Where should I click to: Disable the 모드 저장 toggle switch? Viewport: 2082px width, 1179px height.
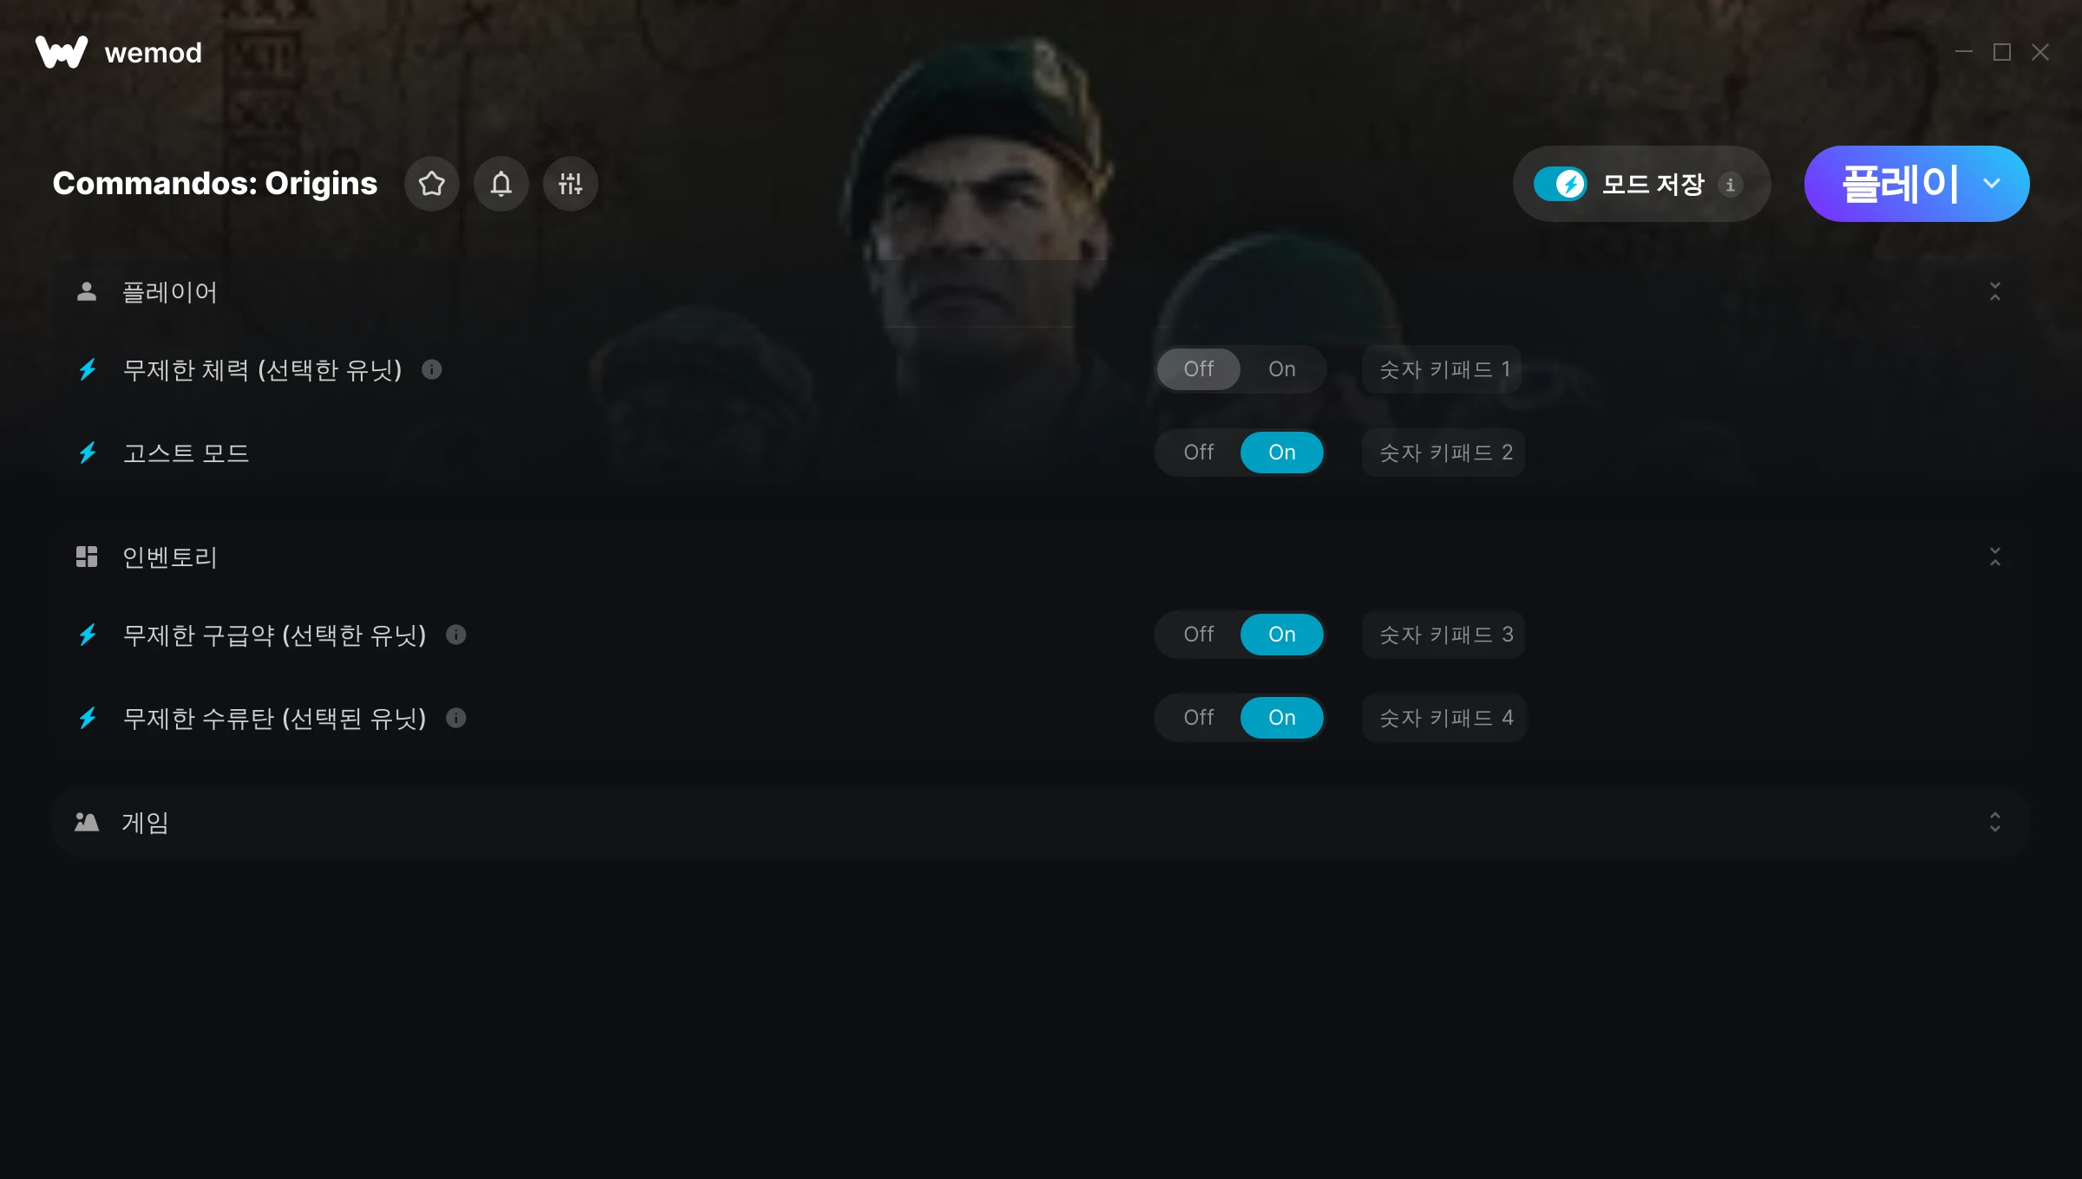click(1560, 184)
